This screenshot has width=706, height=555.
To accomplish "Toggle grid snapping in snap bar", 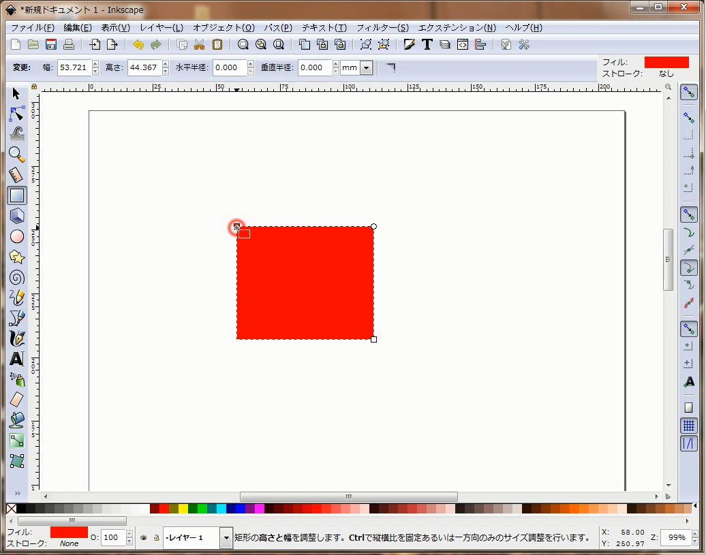I will (689, 426).
